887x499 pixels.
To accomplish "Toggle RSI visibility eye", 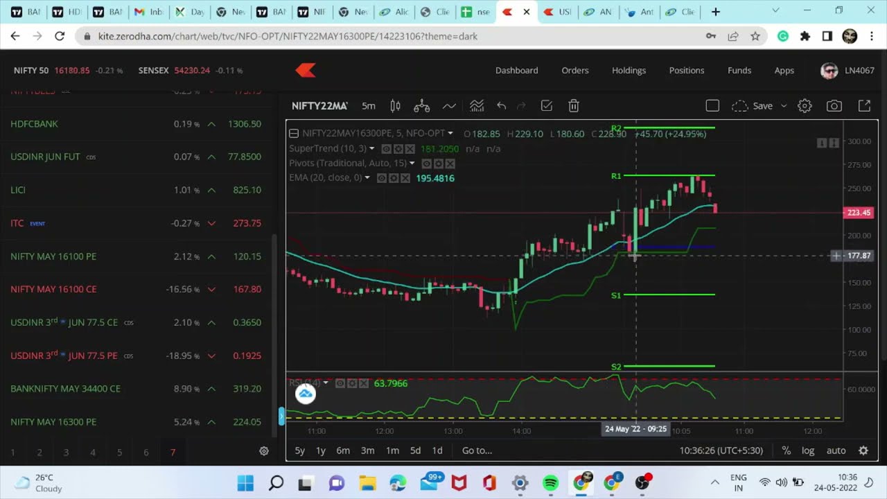I will [340, 383].
